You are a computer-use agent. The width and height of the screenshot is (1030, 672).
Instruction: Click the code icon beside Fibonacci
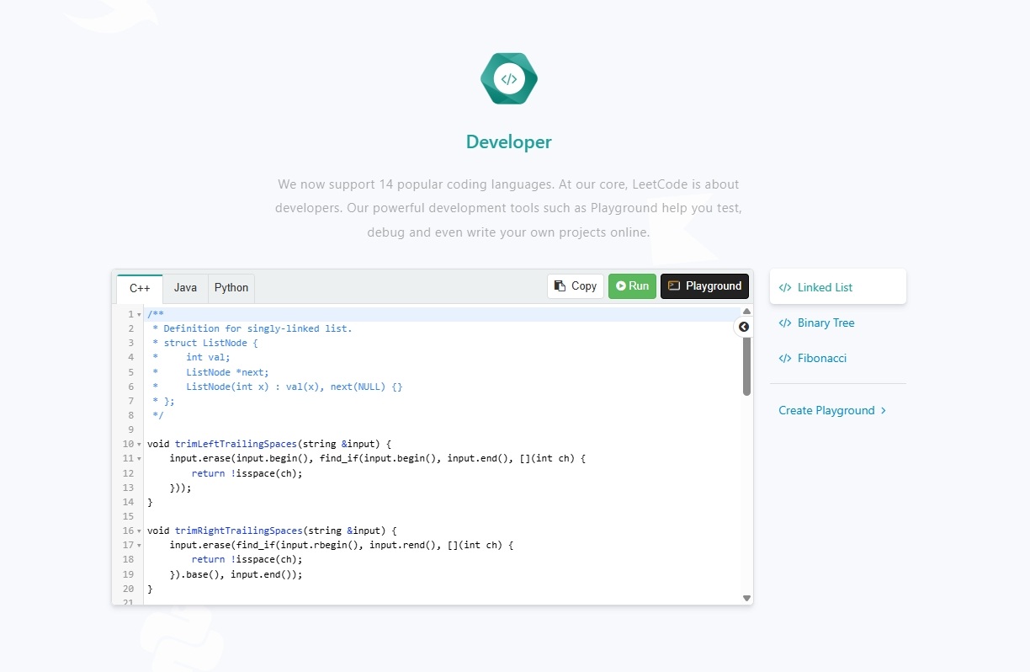pos(785,359)
